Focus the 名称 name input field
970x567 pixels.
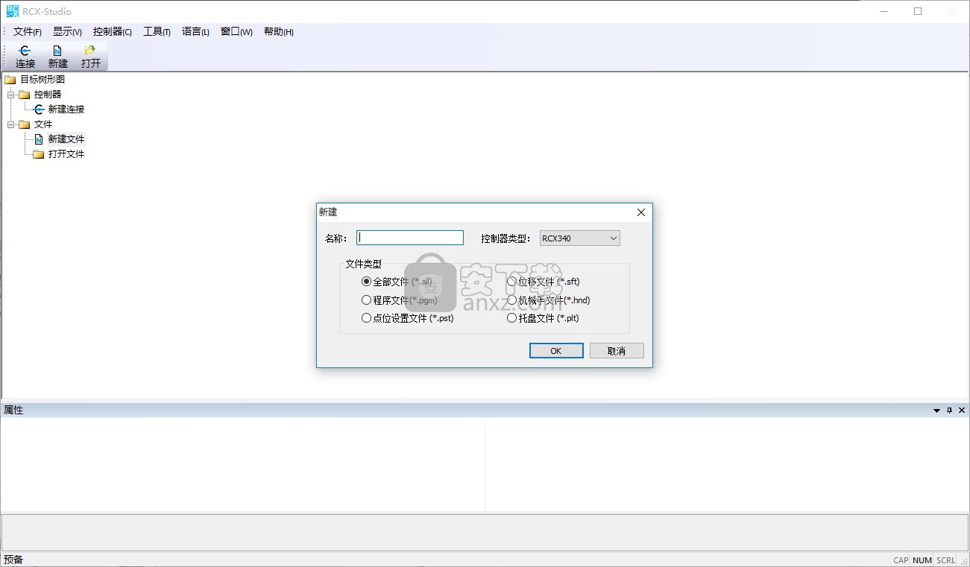[x=410, y=238]
